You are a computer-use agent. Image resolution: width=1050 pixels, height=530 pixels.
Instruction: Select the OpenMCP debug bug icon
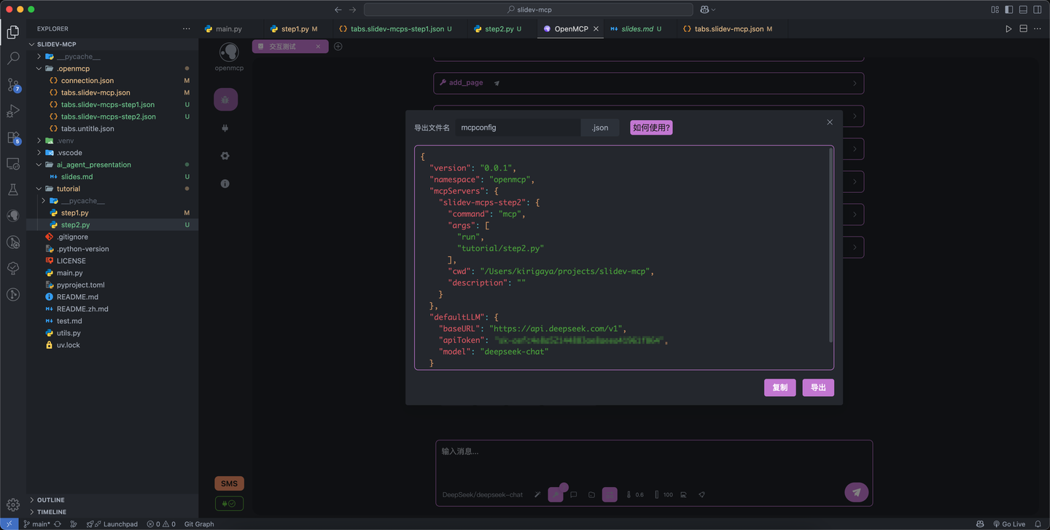225,100
